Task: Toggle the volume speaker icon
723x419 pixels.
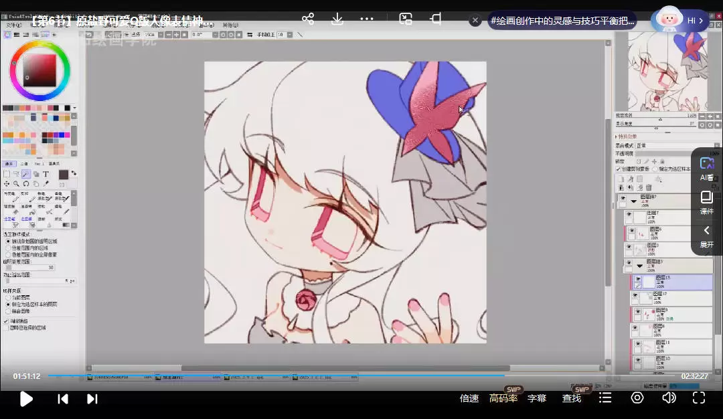Action: point(669,398)
